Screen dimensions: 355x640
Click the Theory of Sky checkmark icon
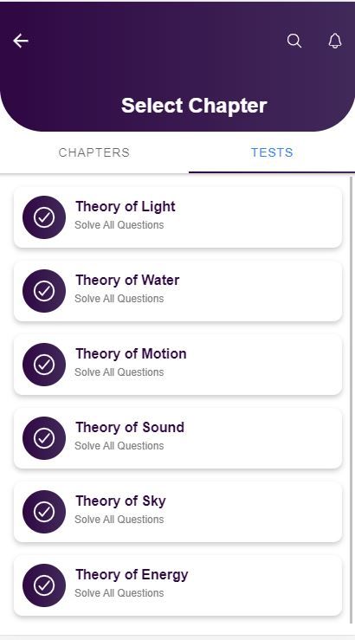[44, 512]
